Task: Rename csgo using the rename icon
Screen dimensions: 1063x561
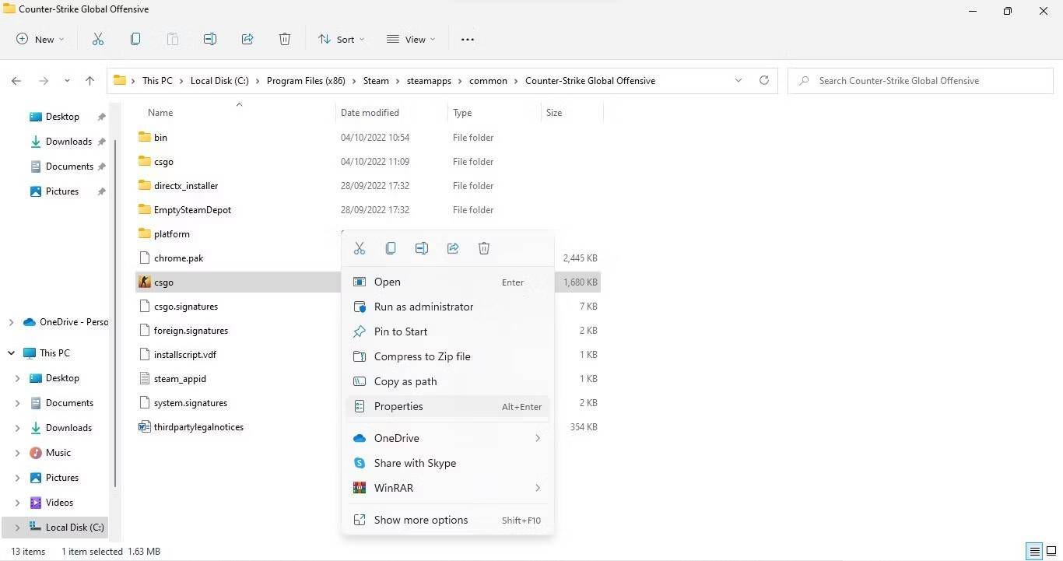Action: pos(422,247)
